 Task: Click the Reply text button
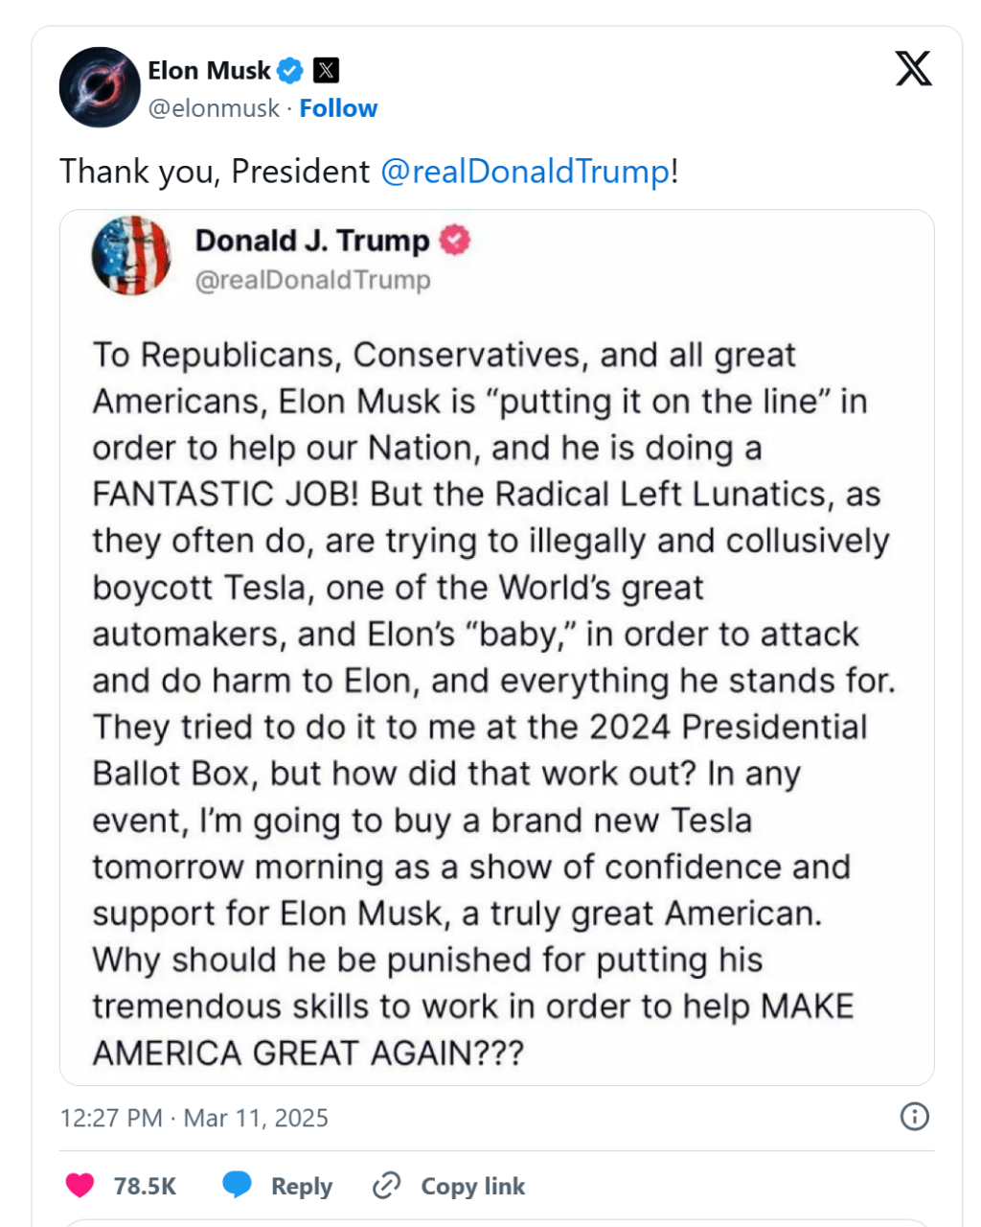tap(301, 1187)
